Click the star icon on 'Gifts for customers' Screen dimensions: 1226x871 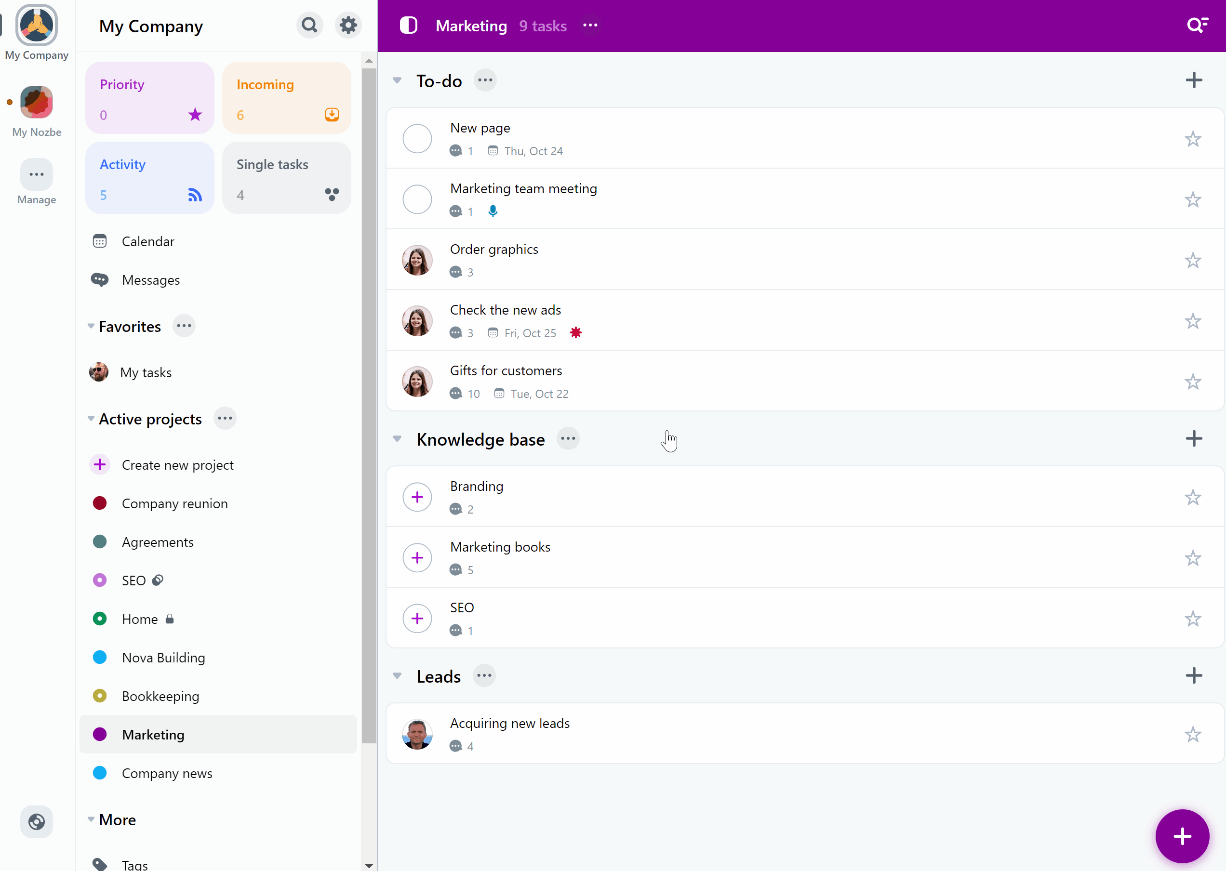[x=1193, y=381]
